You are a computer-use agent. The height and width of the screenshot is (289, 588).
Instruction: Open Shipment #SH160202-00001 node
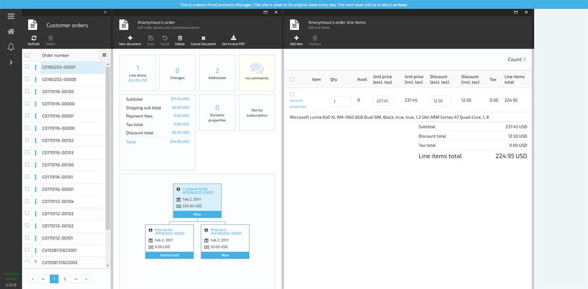[225, 241]
